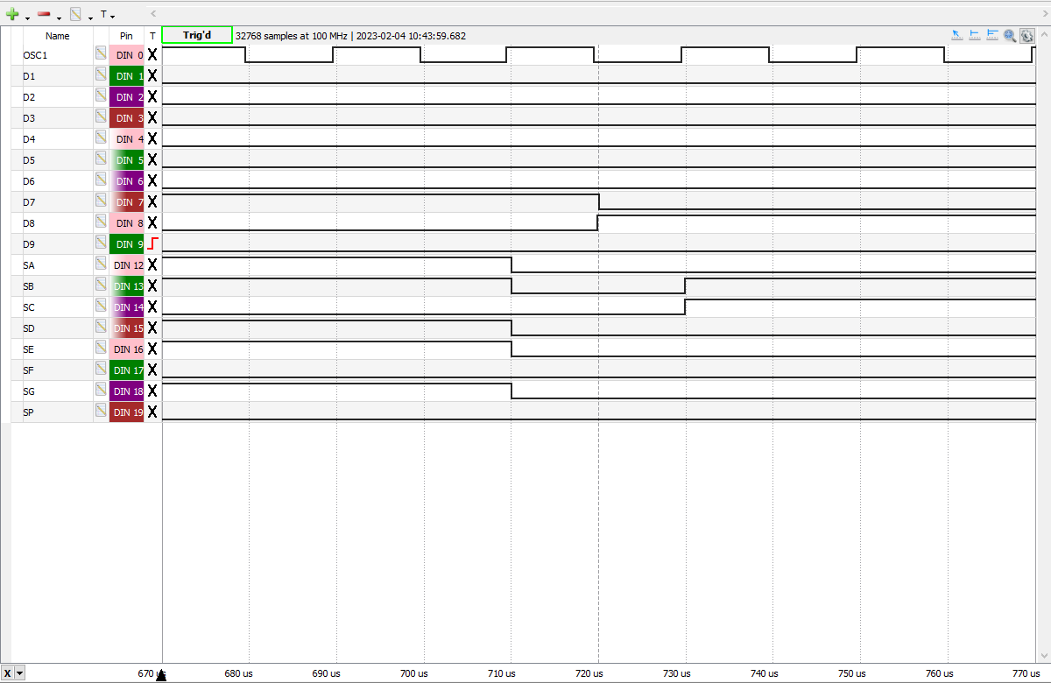
Task: Click the left chevron collapse arrow in toolbar
Action: (154, 14)
